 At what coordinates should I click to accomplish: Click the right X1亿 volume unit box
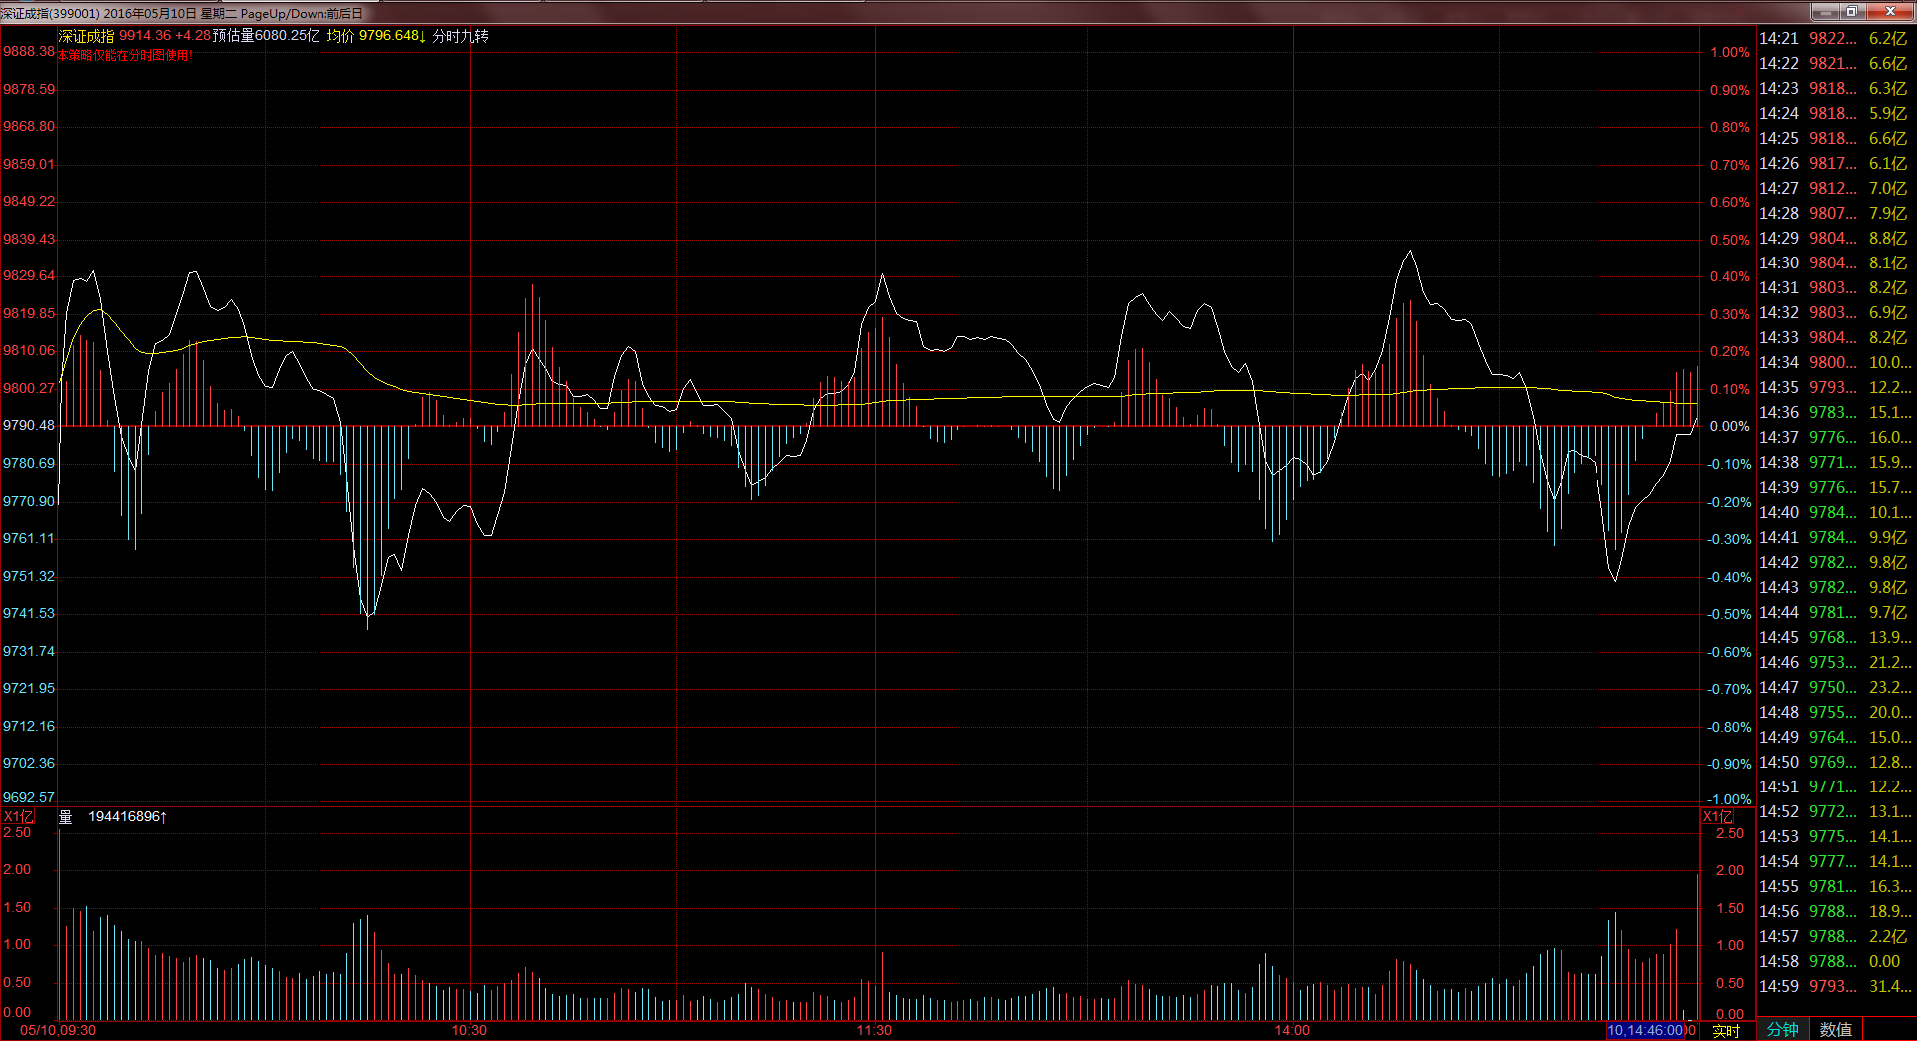pos(1717,816)
